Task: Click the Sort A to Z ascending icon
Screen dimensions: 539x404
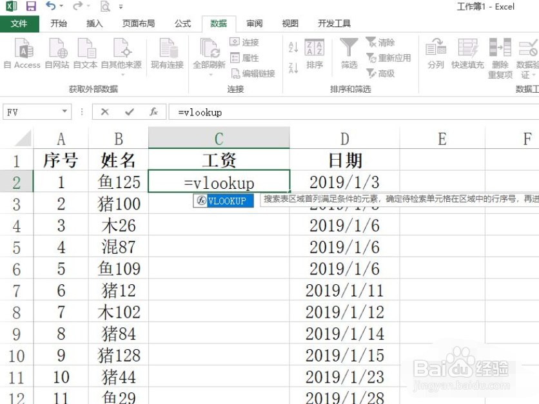Action: coord(293,47)
